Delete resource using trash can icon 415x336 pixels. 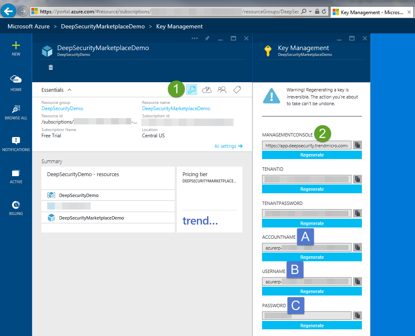point(51,67)
